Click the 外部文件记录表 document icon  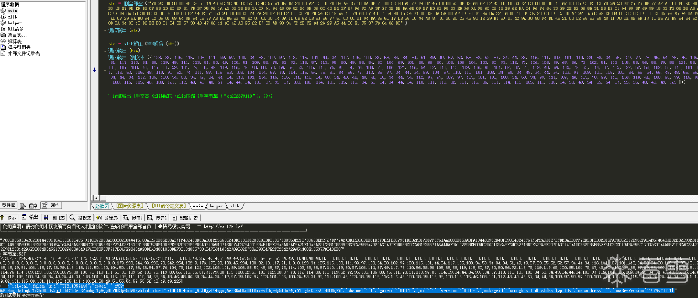click(3, 53)
